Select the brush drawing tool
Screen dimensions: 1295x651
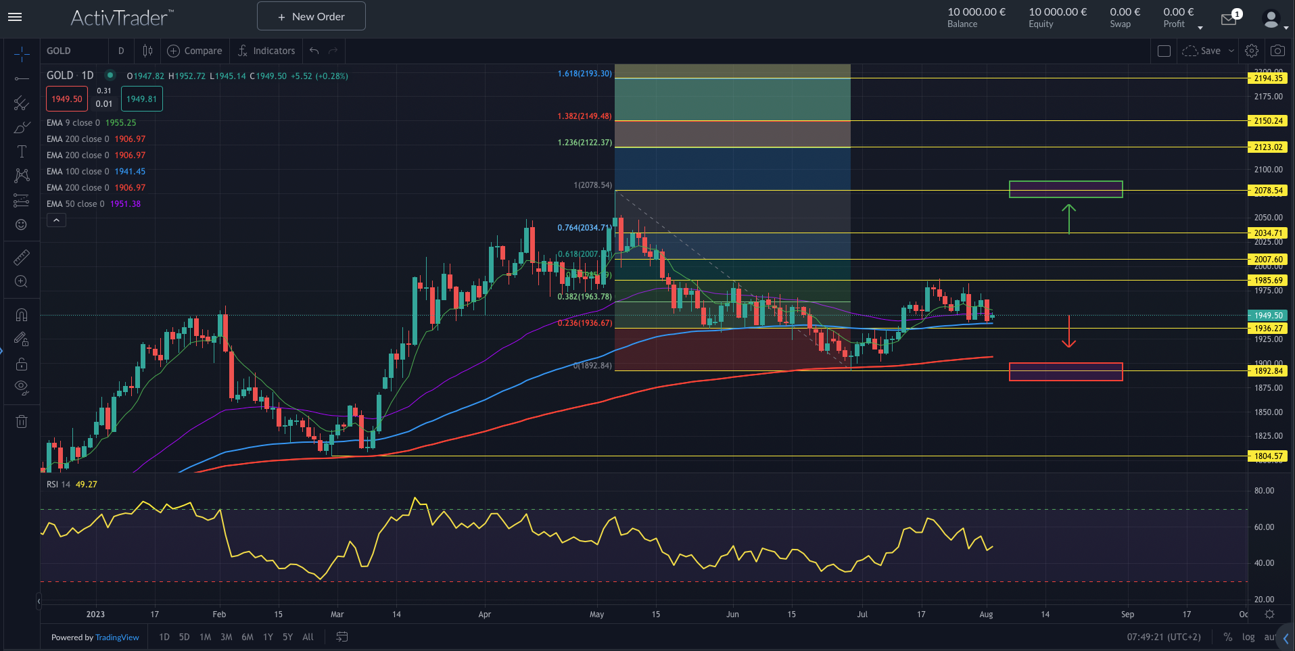[x=21, y=127]
